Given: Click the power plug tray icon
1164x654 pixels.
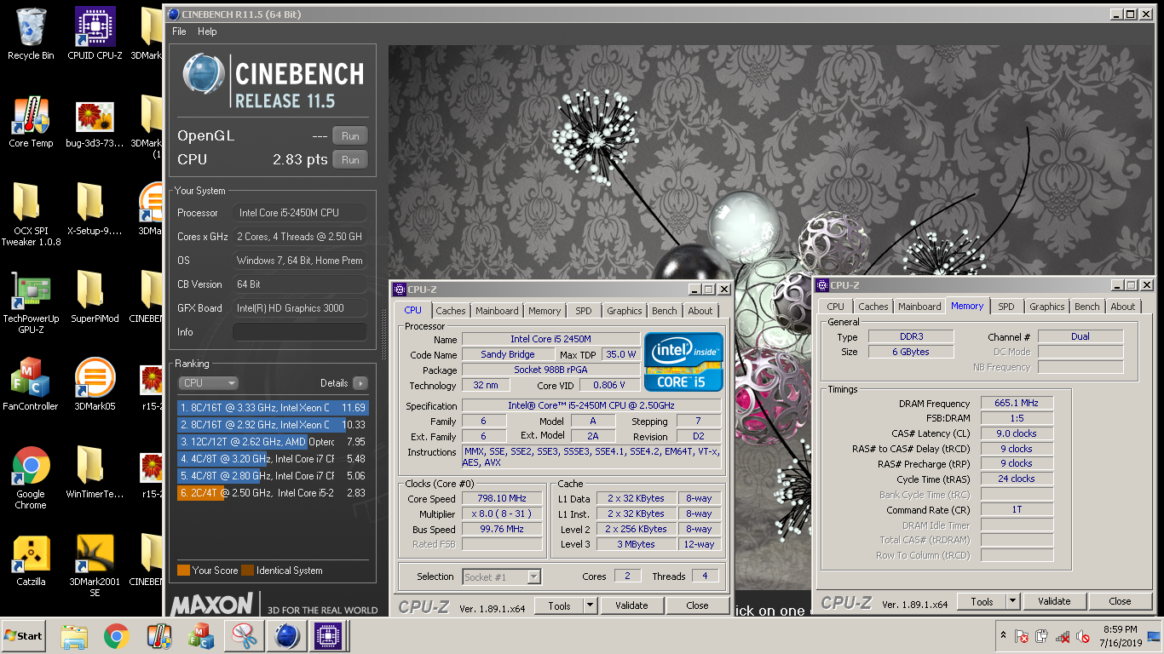Looking at the screenshot, I should [x=1041, y=636].
